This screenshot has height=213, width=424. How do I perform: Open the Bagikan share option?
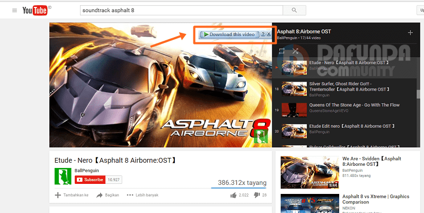pyautogui.click(x=108, y=195)
